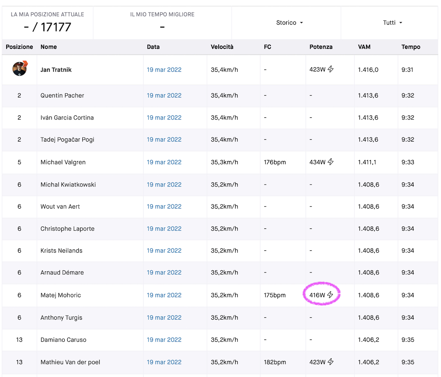Open Arnaud Démare's date link
Screen dimensions: 441x377
[x=164, y=273]
